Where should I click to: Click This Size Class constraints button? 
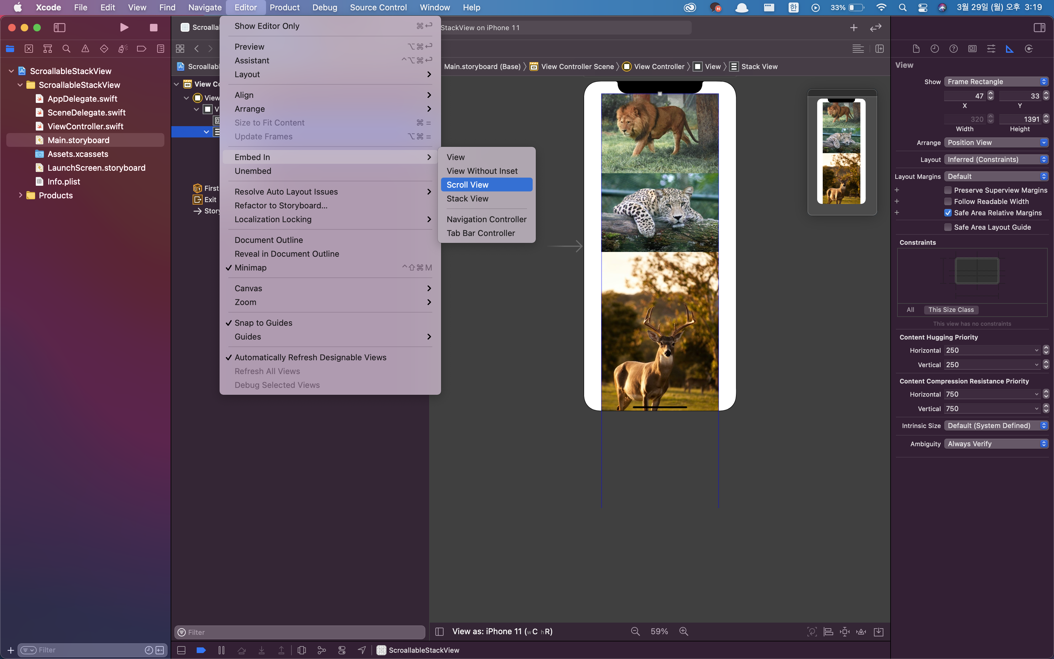(951, 310)
